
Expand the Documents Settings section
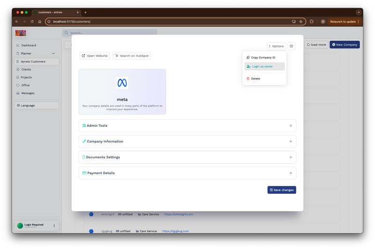187,157
